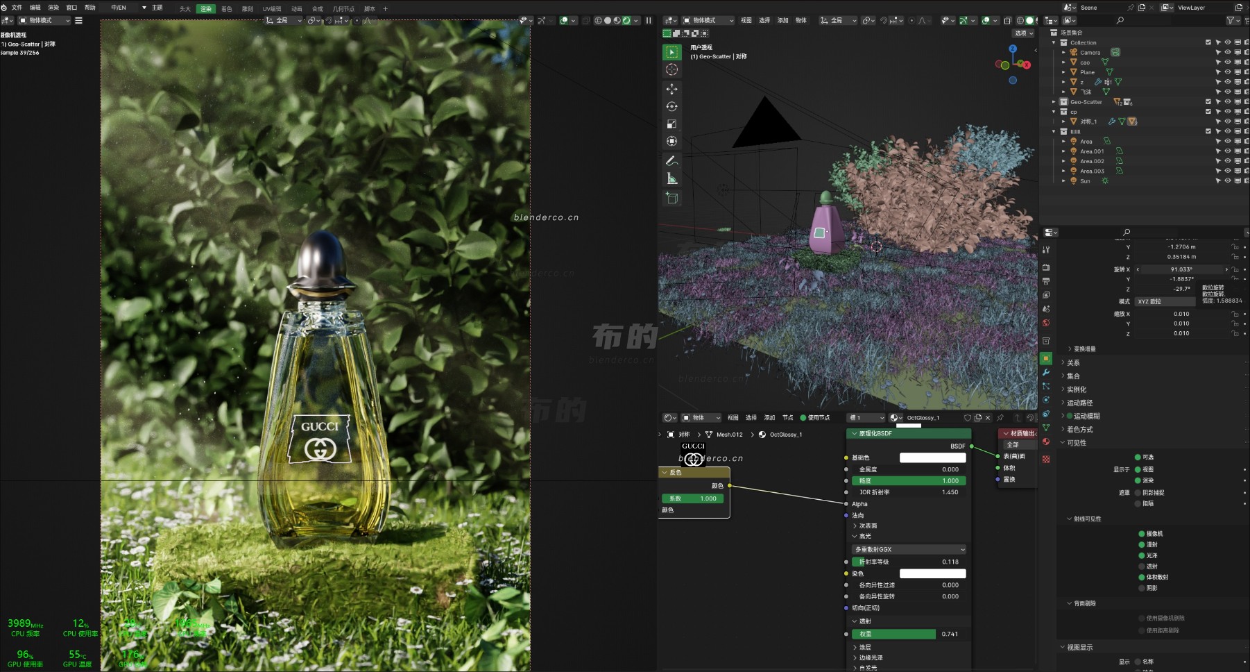This screenshot has width=1250, height=672.
Task: Toggle the 摄像机 ray visibility checkbox
Action: coord(1142,534)
